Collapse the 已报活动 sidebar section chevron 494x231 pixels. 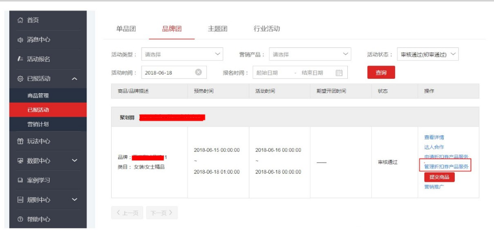click(x=74, y=79)
